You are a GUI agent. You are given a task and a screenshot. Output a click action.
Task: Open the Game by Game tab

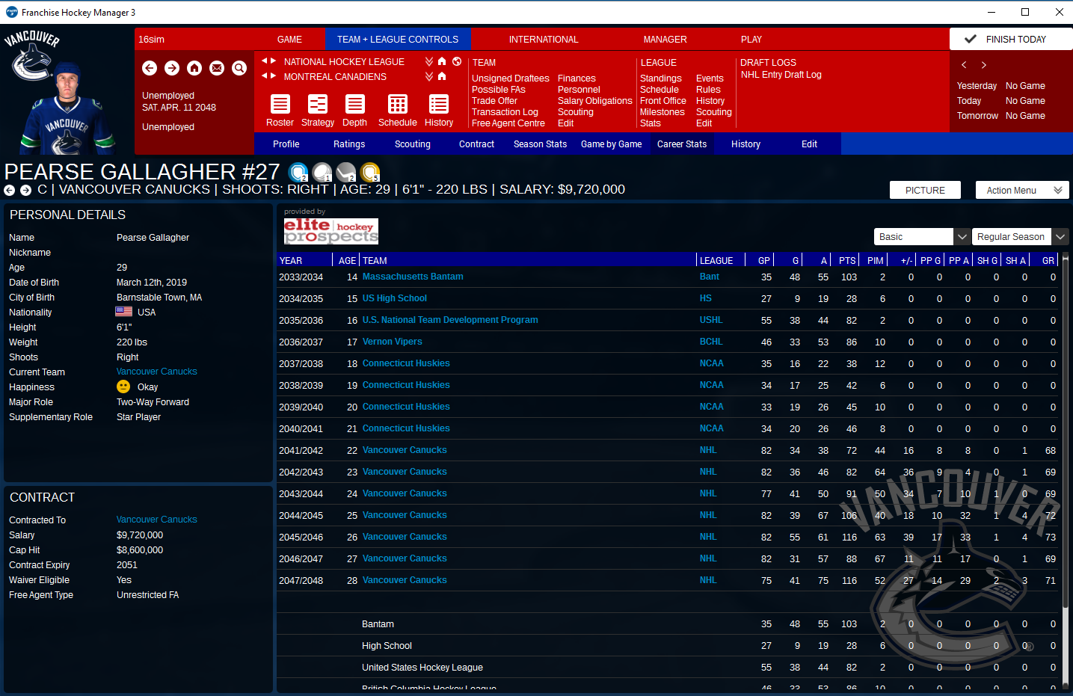coord(611,144)
